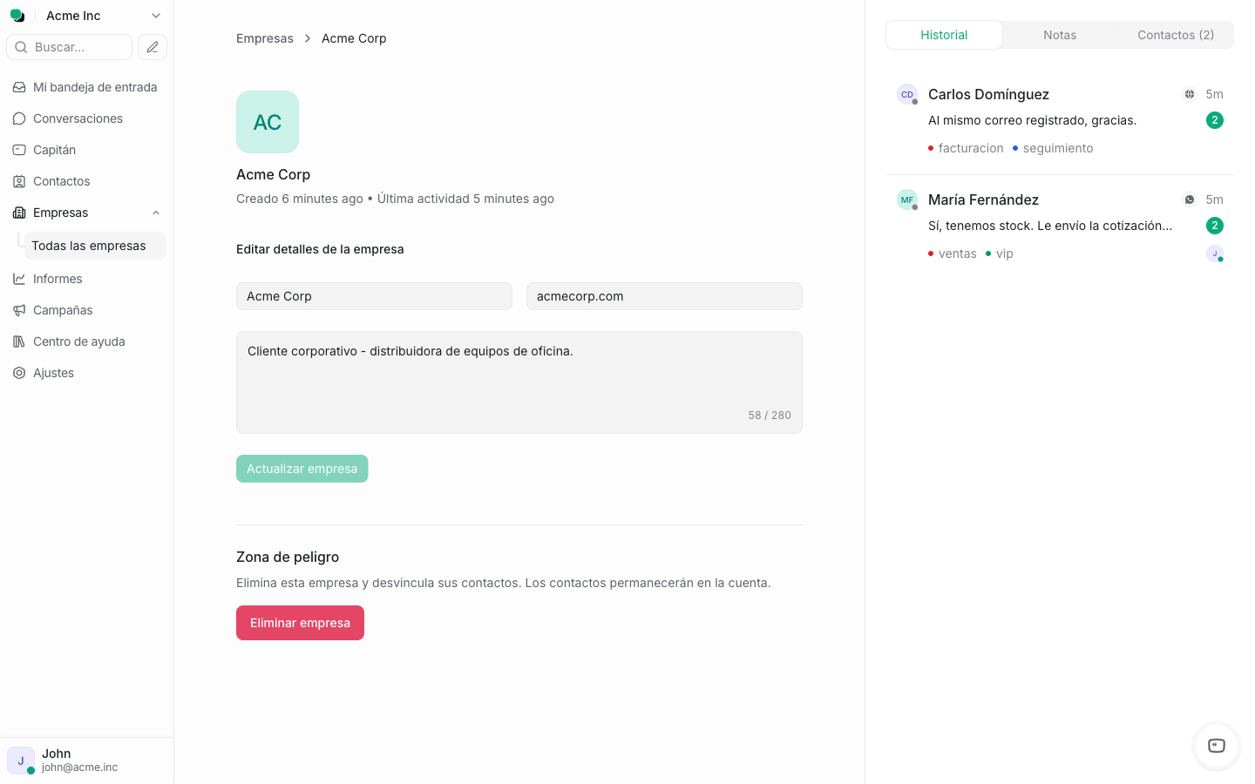Viewport: 1255px width, 784px height.
Task: Click john@acme.inc email text
Action: [79, 767]
